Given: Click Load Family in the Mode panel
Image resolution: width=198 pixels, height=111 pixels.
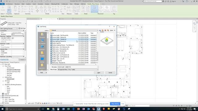Looking at the screenshot, I should coord(83,9).
